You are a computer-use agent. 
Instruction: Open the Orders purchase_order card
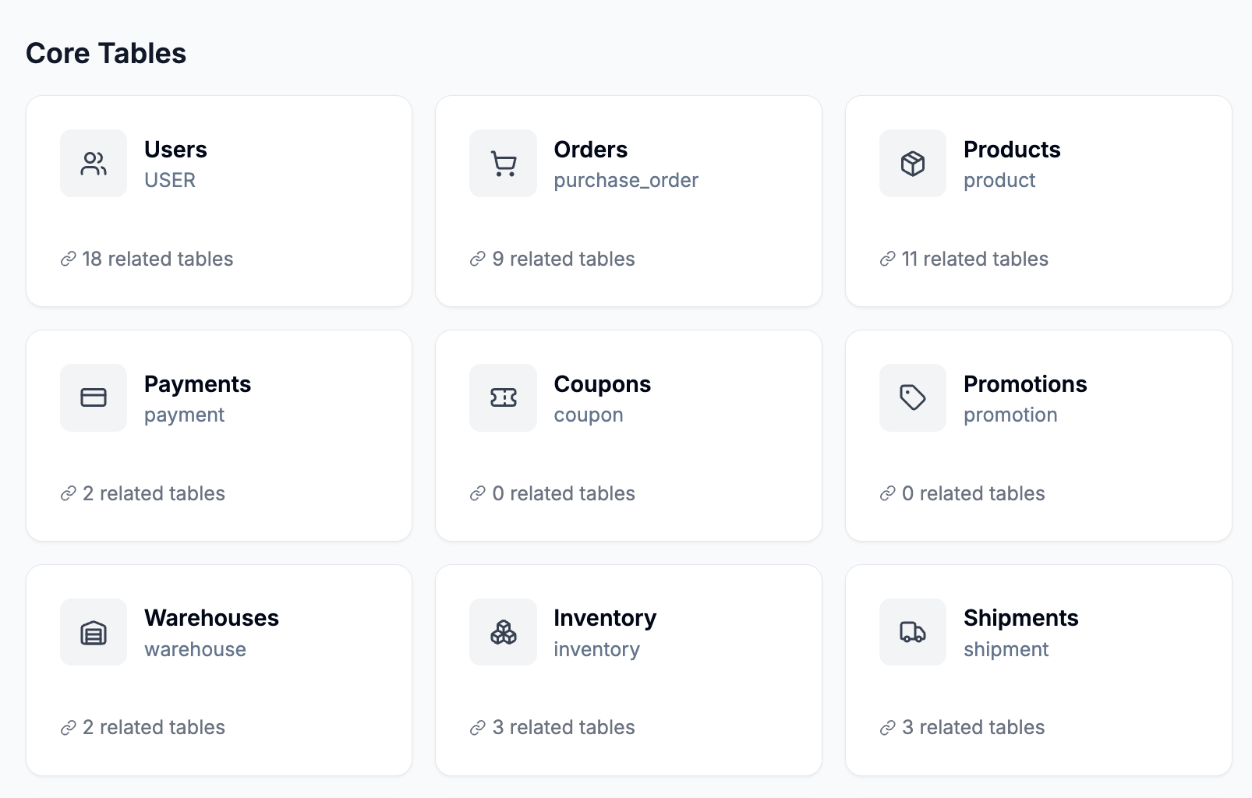(x=628, y=201)
